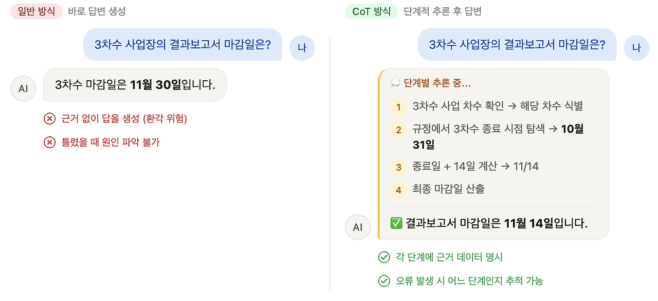658x301 pixels.
Task: Click the '바로 답변 생성' subtitle text
Action: (97, 11)
